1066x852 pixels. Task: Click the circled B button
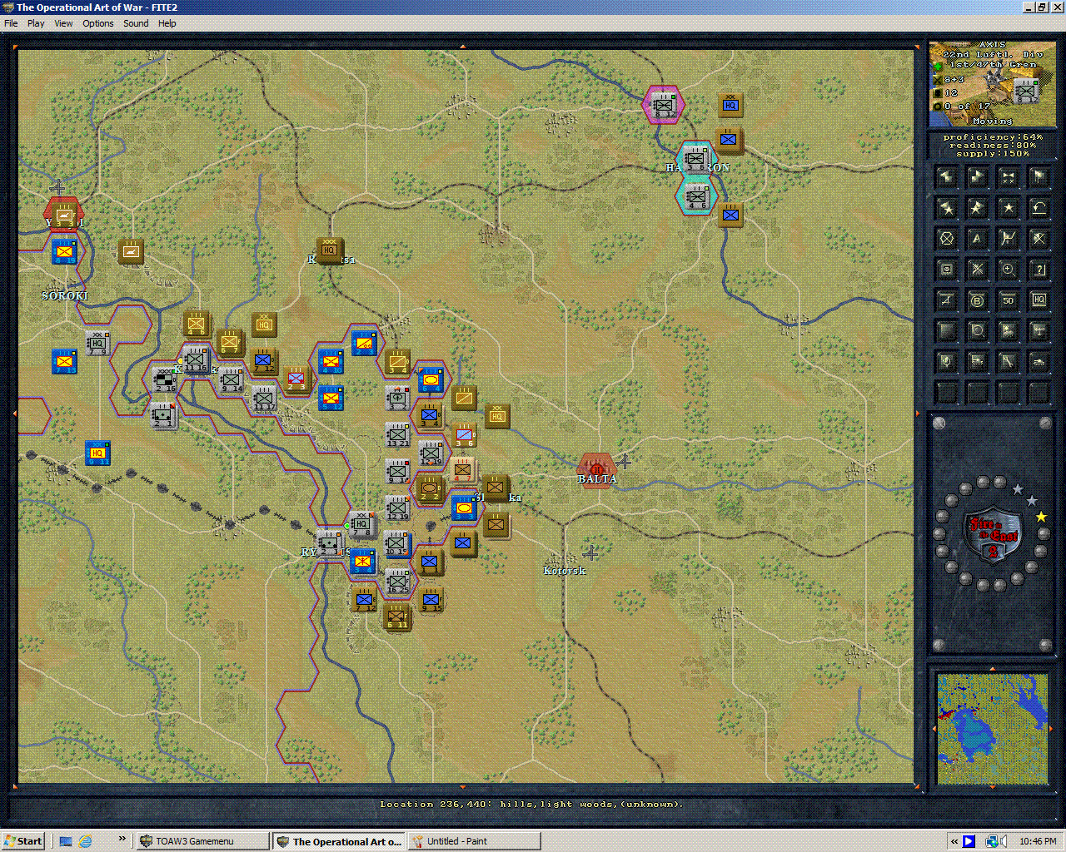tap(977, 300)
